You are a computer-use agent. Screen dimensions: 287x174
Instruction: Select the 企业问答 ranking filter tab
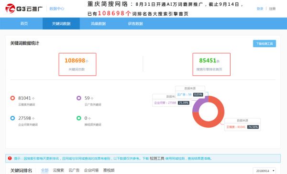(x=91, y=170)
